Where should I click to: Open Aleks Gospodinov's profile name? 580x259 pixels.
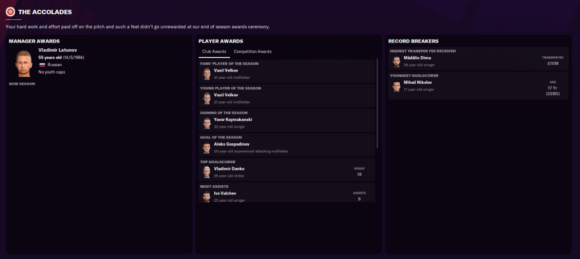(231, 145)
